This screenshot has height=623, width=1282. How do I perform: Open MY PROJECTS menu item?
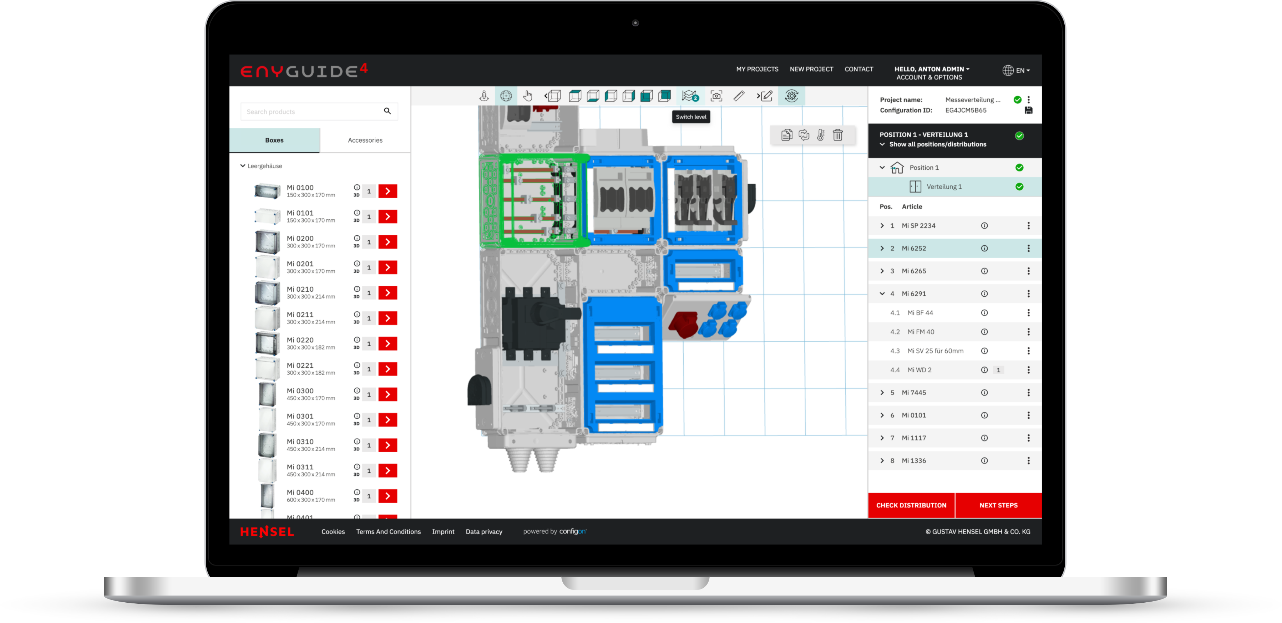[x=757, y=69]
